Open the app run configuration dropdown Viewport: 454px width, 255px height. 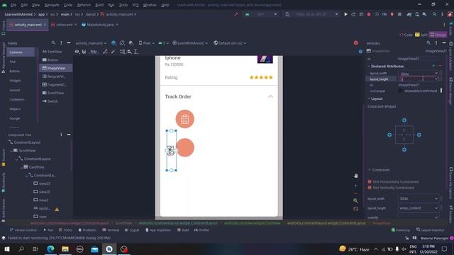[x=262, y=14]
